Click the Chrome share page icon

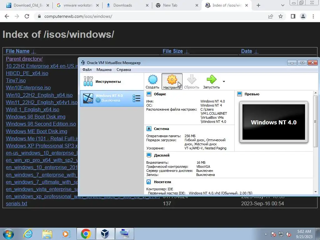pyautogui.click(x=271, y=16)
